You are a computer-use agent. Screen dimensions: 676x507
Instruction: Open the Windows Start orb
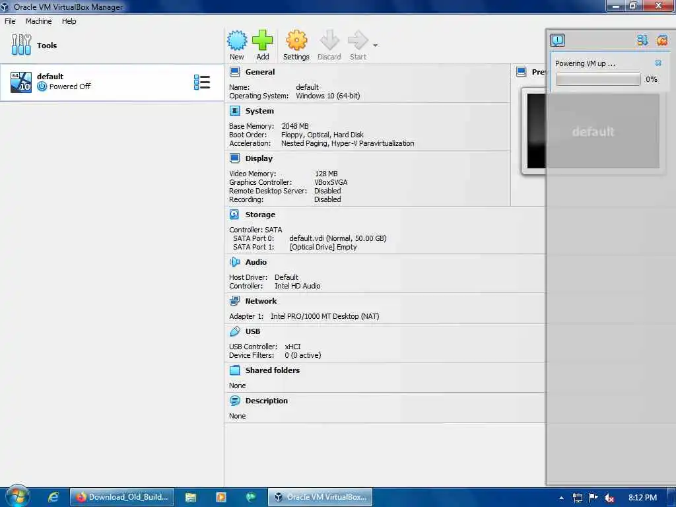point(17,496)
